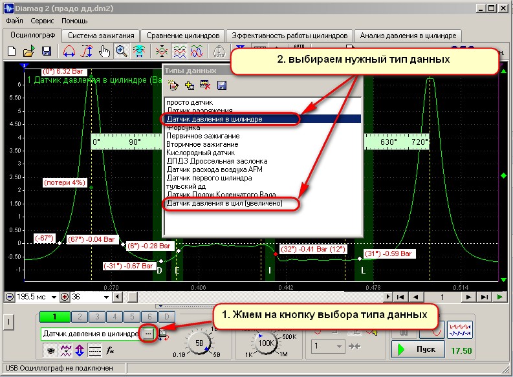
Task: Toggle the magnifier zoom tool
Action: pyautogui.click(x=122, y=52)
